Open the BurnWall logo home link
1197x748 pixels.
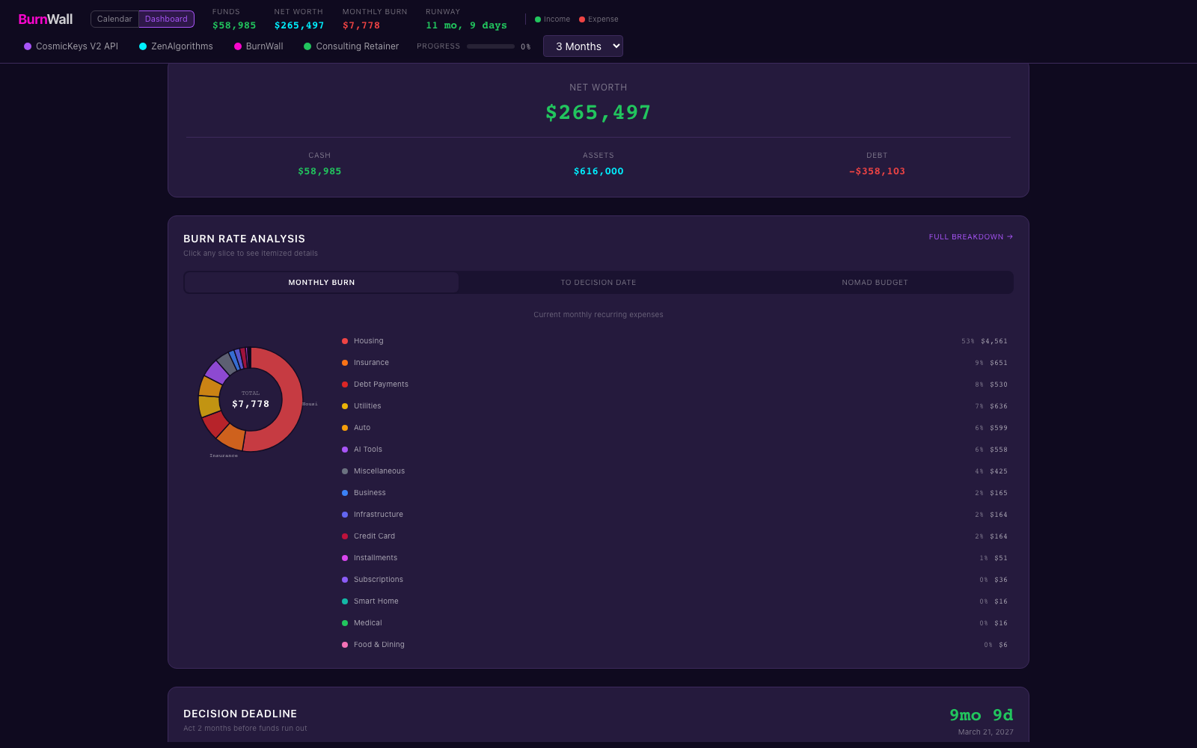click(x=46, y=19)
